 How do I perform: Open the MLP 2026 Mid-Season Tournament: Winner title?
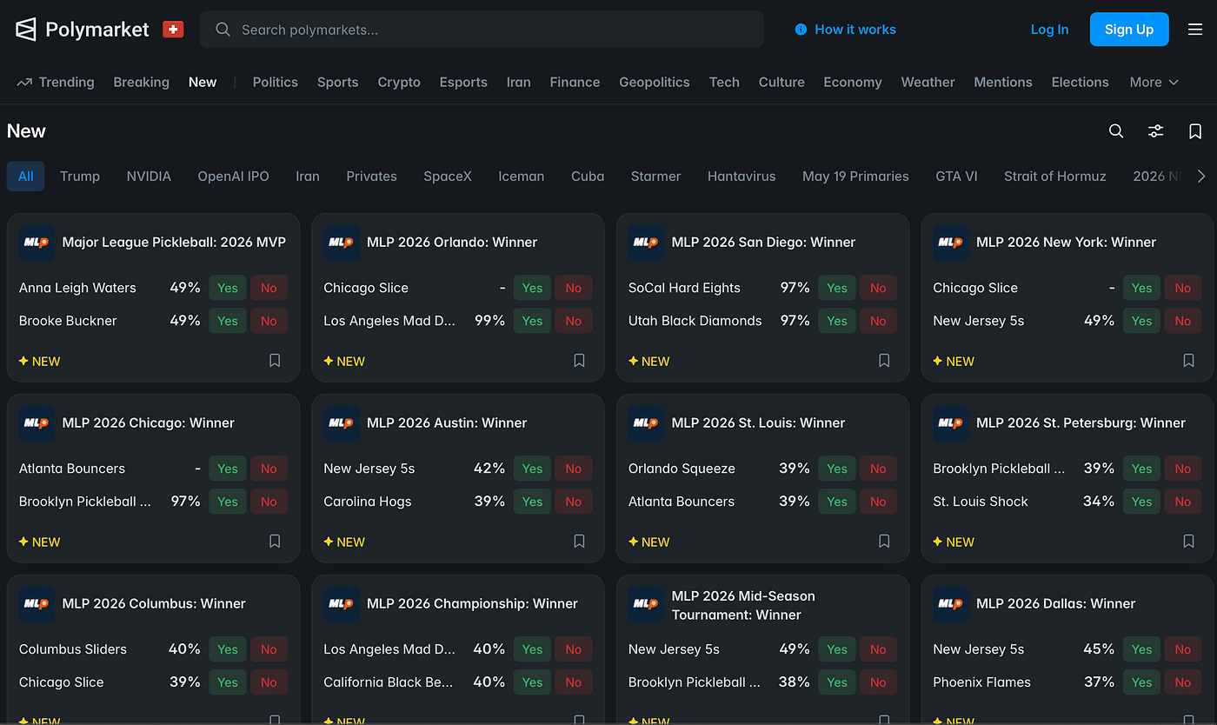pyautogui.click(x=743, y=605)
